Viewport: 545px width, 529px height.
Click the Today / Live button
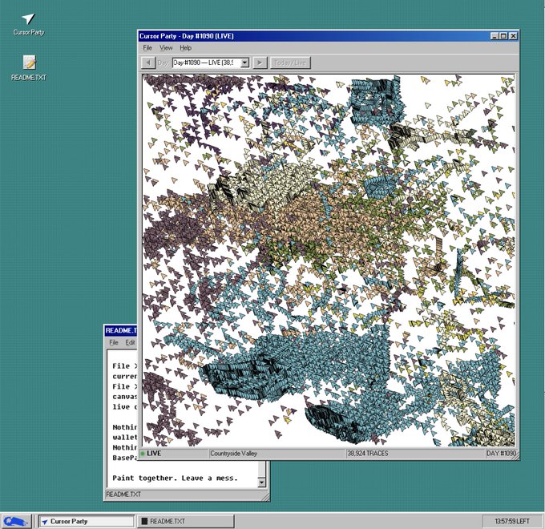(x=290, y=63)
